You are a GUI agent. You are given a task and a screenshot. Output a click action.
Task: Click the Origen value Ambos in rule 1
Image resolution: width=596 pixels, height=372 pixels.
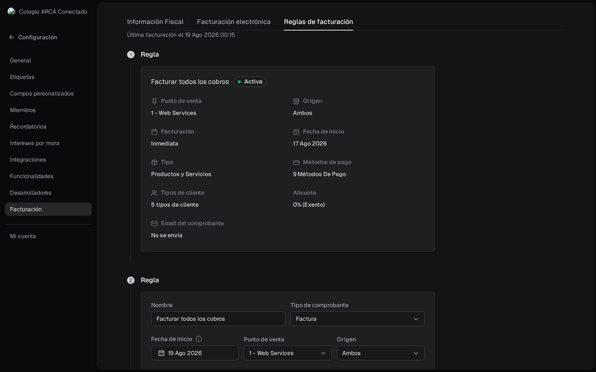pyautogui.click(x=303, y=113)
